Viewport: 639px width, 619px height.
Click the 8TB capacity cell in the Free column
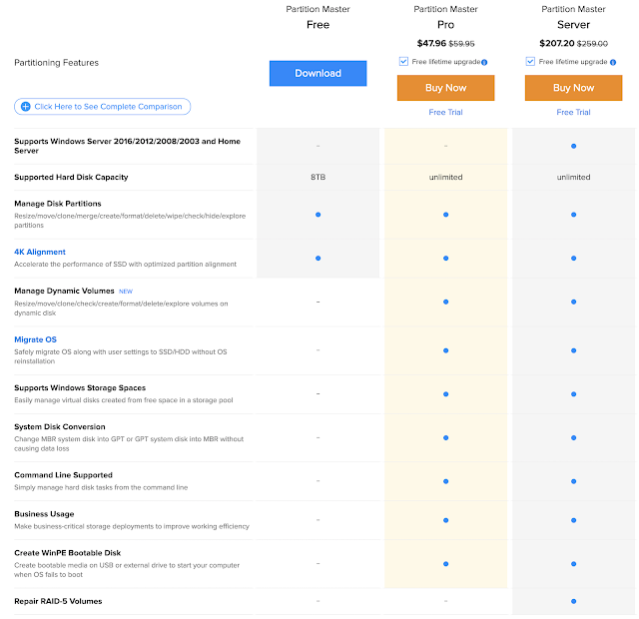(318, 178)
